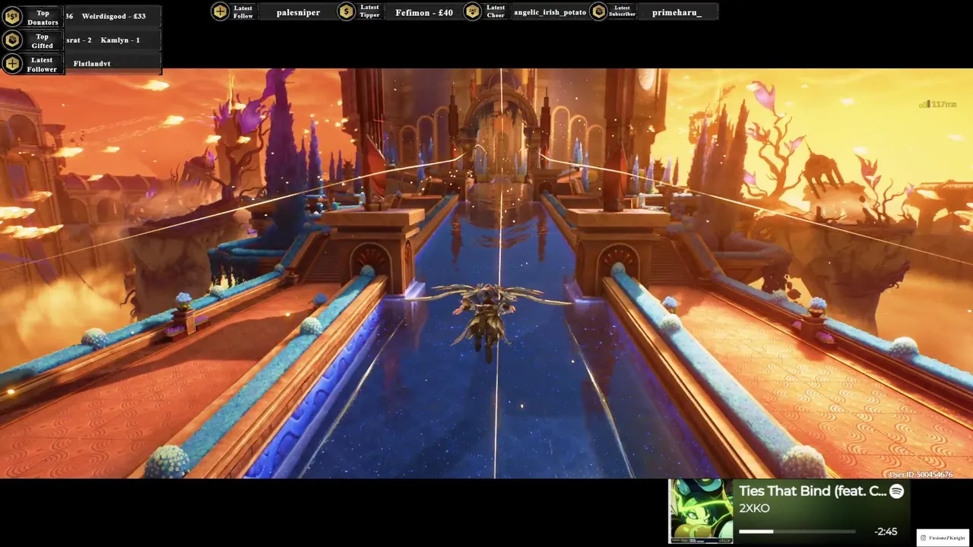The image size is (973, 547).
Task: Click the latest follow name 'palesniper'
Action: (298, 12)
